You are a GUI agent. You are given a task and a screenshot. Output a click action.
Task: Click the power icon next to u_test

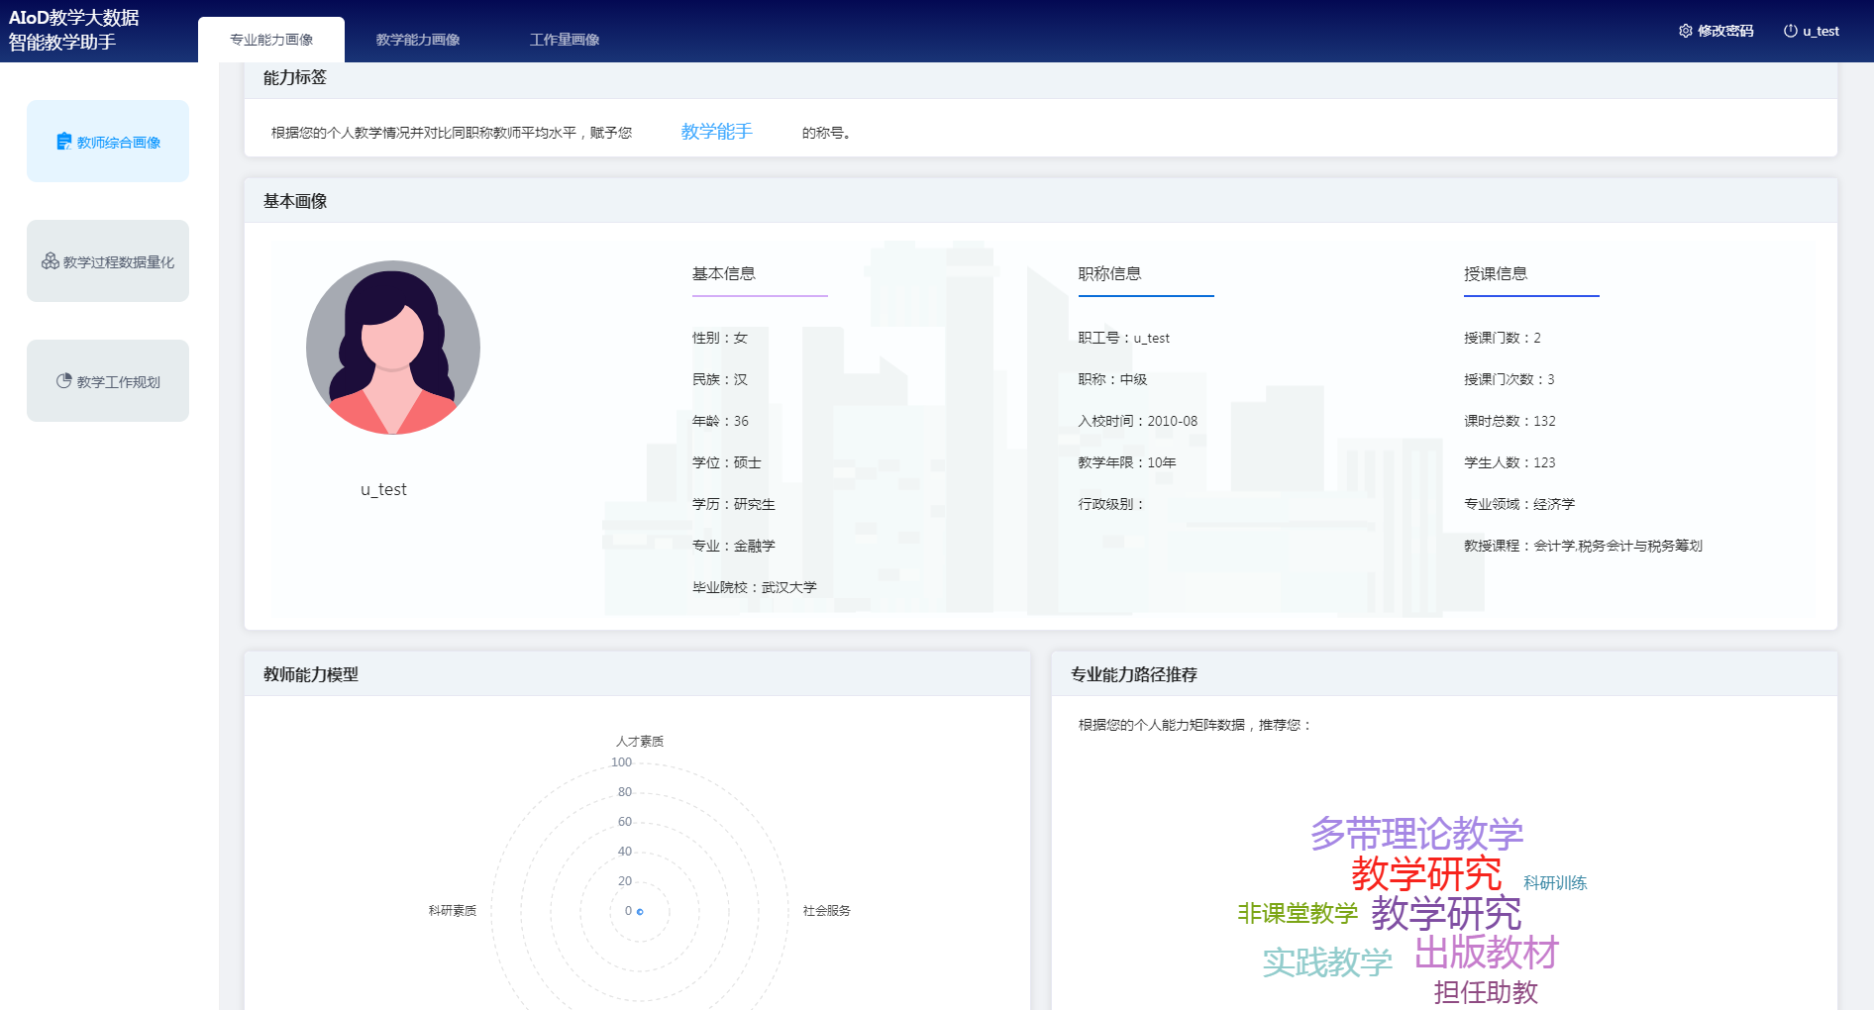click(1790, 31)
